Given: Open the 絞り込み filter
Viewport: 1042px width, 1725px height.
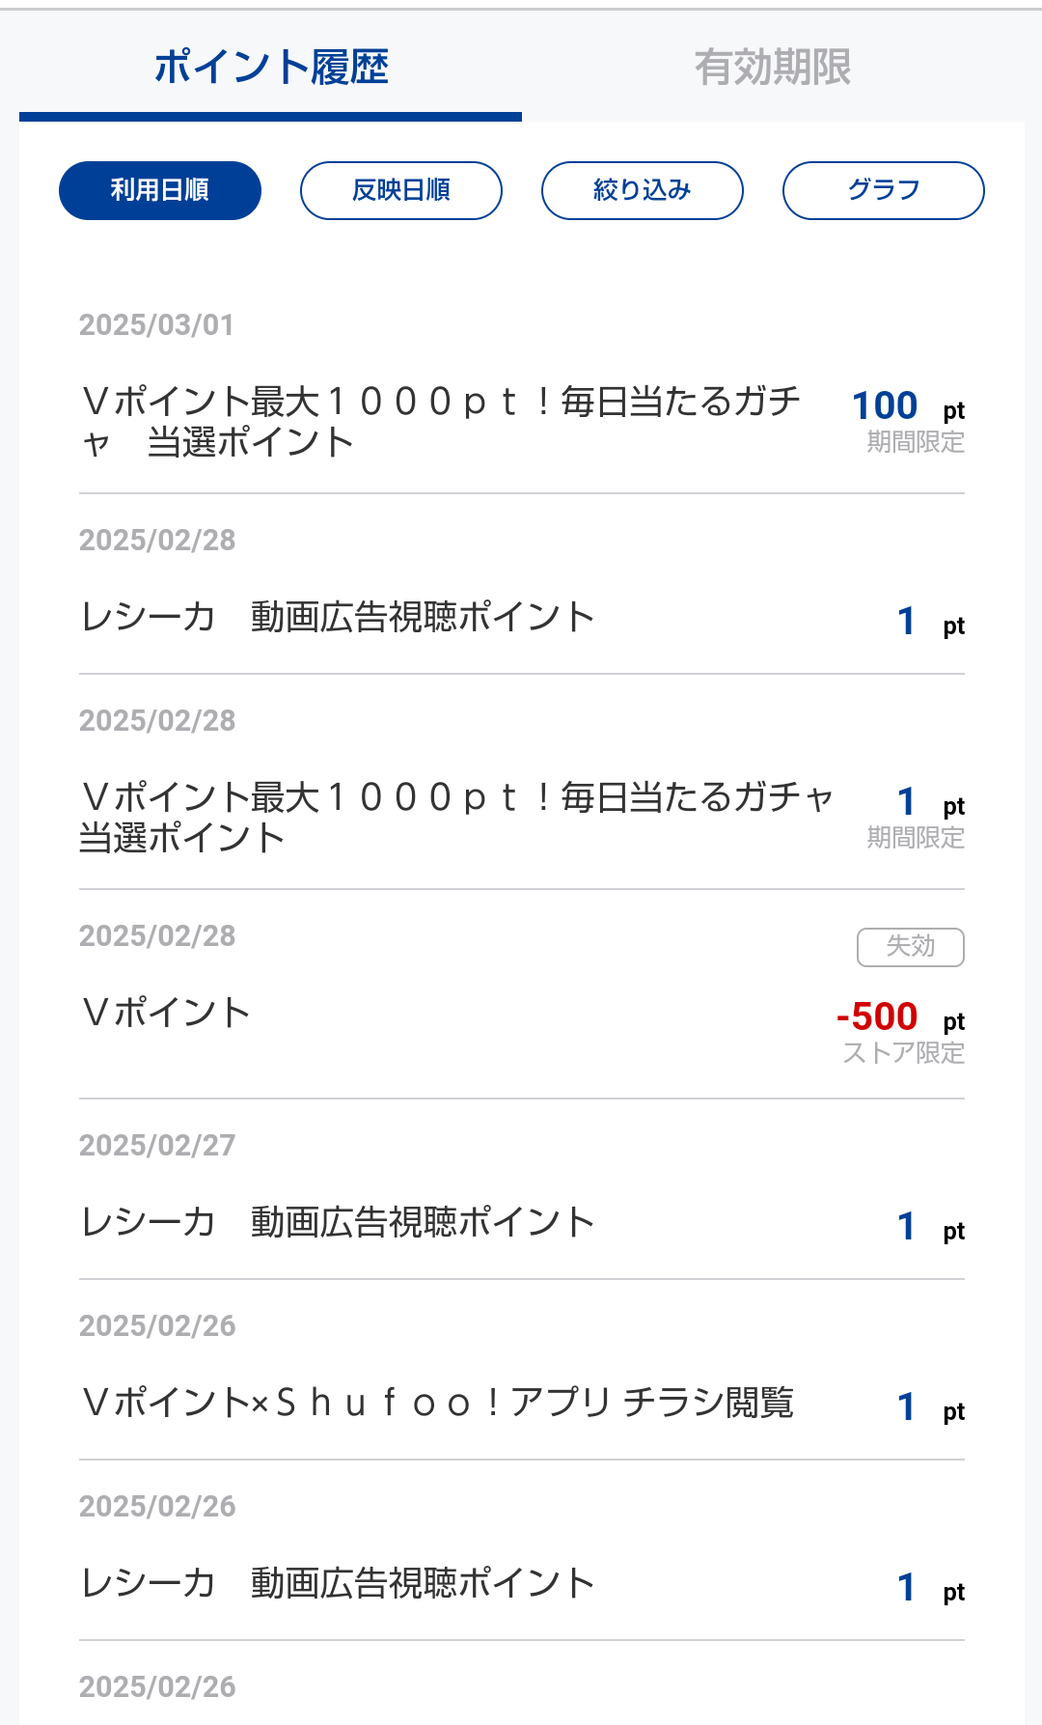Looking at the screenshot, I should 643,190.
